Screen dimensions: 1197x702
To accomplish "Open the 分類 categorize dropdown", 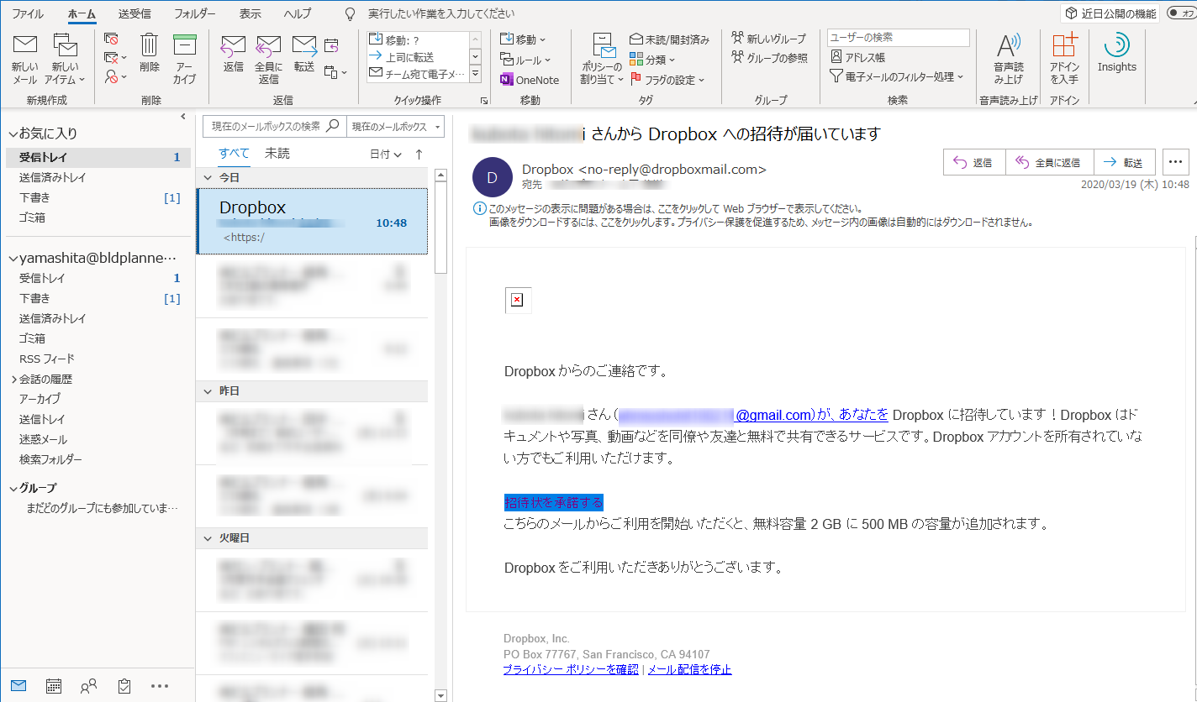I will pyautogui.click(x=652, y=60).
